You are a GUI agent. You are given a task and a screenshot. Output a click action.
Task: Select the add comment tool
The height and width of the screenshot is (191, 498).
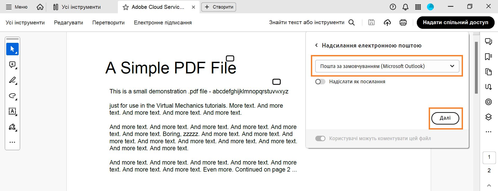(12, 65)
